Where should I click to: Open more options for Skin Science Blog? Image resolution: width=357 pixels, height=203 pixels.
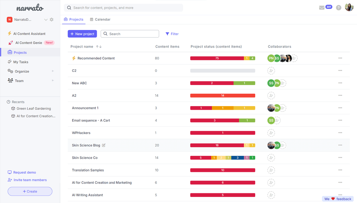(340, 145)
